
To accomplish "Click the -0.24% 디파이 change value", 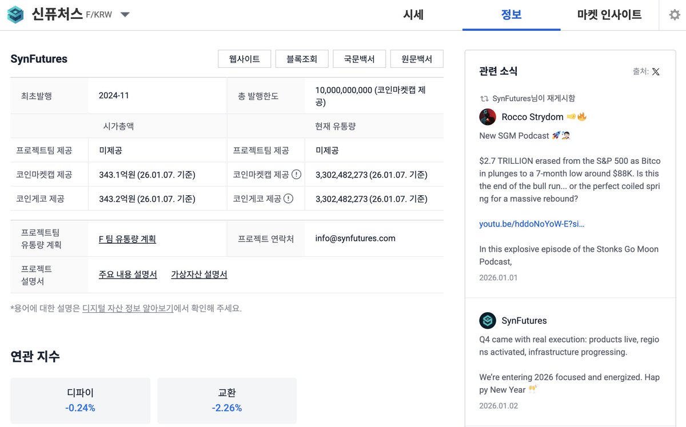I will (80, 408).
